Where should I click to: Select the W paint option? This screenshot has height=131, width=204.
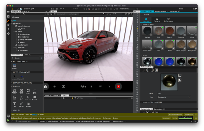pyautogui.click(x=100, y=86)
